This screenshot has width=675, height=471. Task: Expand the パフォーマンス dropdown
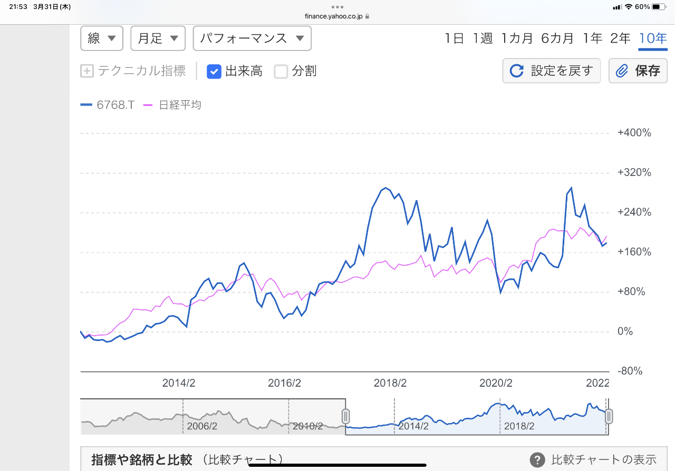252,38
